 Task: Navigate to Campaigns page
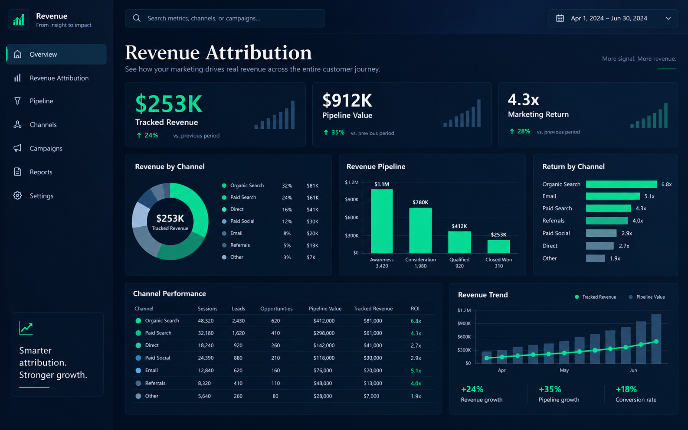(46, 148)
